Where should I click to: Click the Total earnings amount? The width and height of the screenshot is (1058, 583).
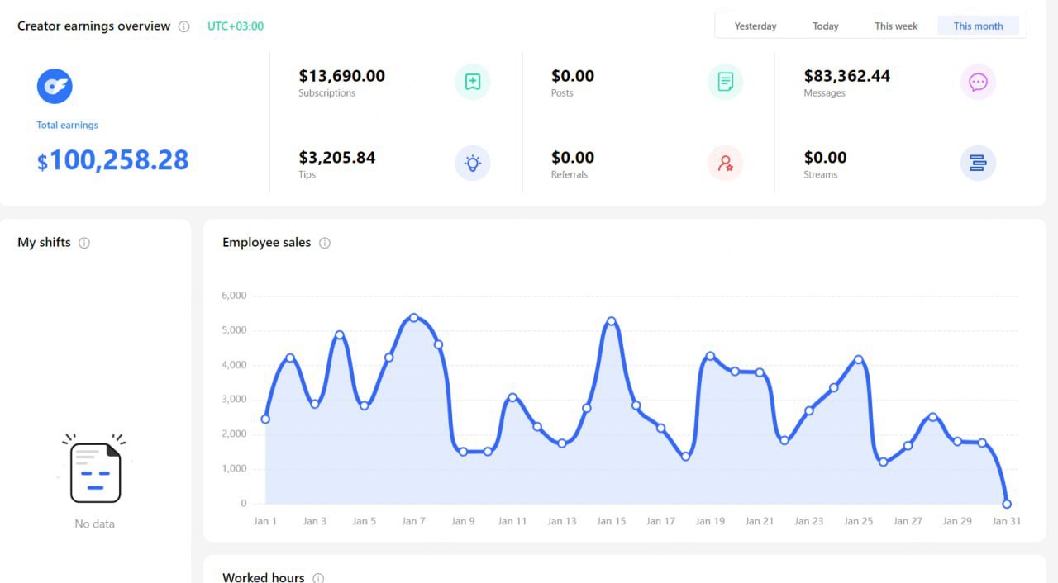[112, 159]
